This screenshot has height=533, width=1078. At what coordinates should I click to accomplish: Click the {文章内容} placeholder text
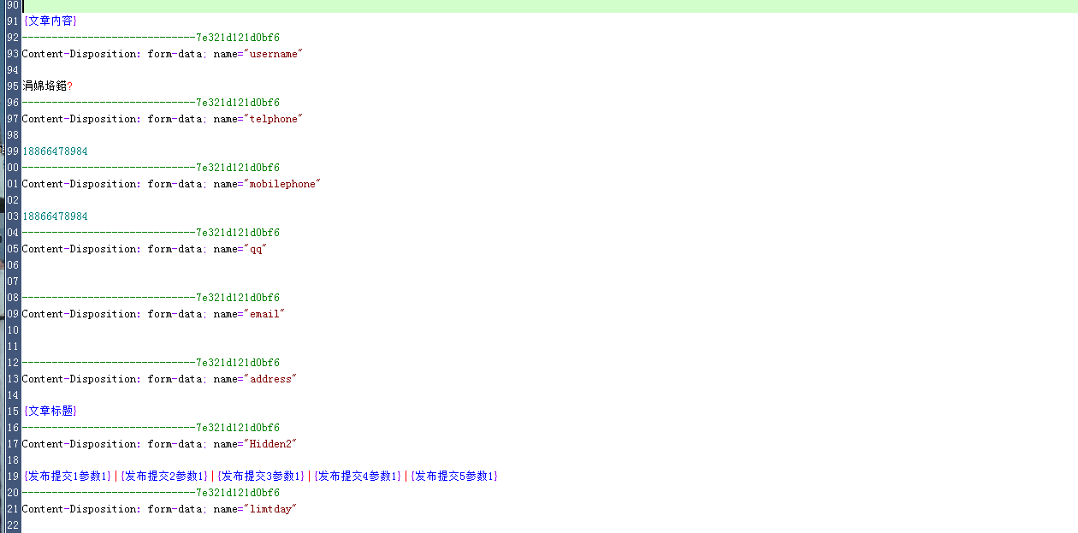pyautogui.click(x=50, y=21)
